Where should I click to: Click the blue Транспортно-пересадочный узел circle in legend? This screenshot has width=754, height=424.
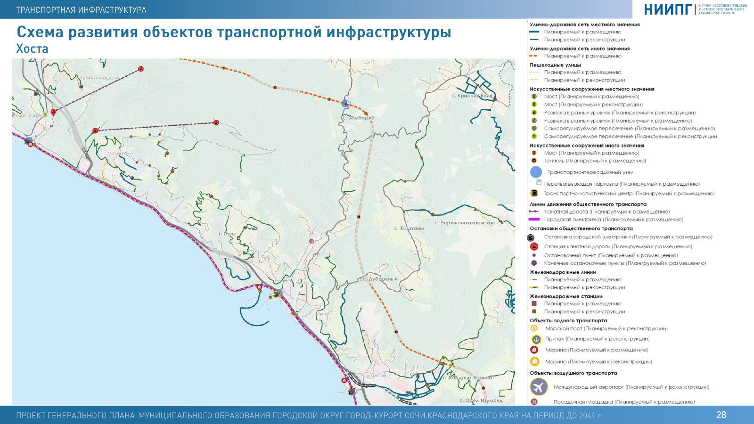pos(536,172)
